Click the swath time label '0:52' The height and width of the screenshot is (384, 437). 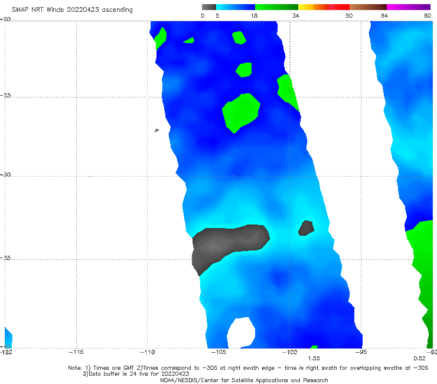(419, 359)
